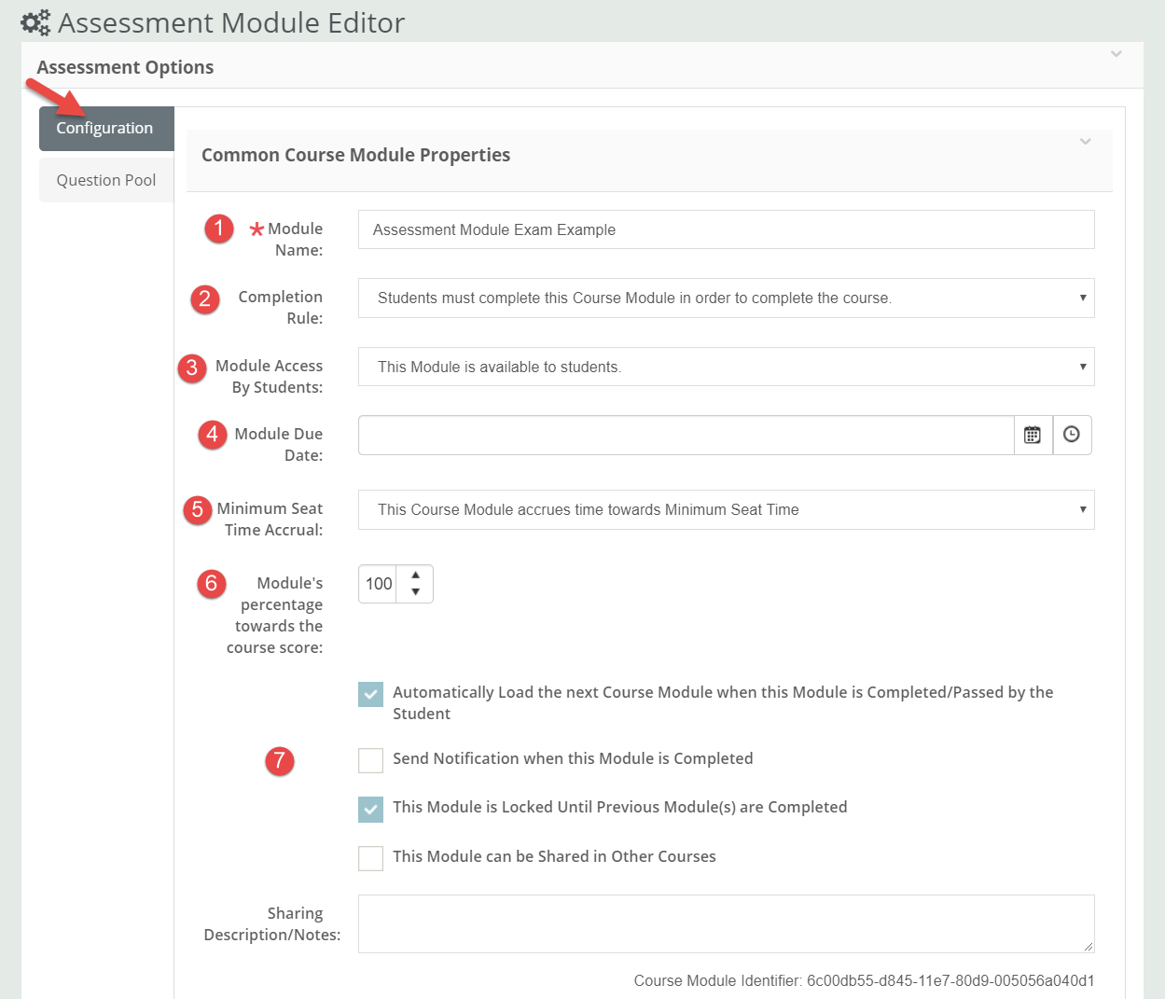Image resolution: width=1165 pixels, height=999 pixels.
Task: Enable Send Notification when this Module is Completed
Action: (370, 760)
